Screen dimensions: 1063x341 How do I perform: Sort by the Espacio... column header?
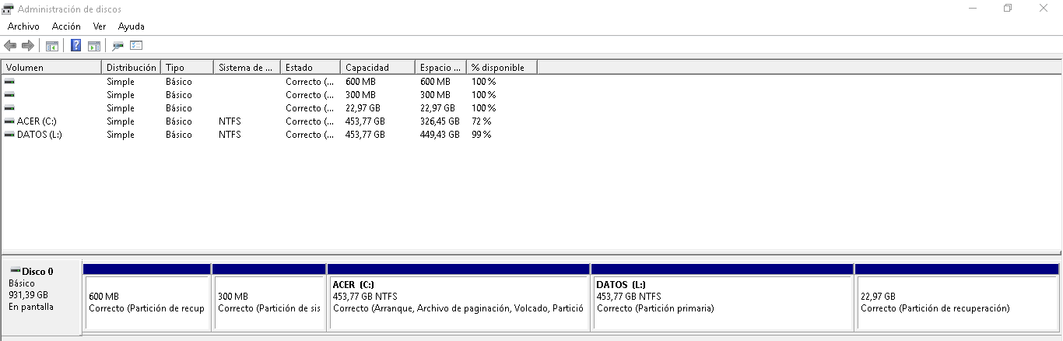click(x=441, y=68)
